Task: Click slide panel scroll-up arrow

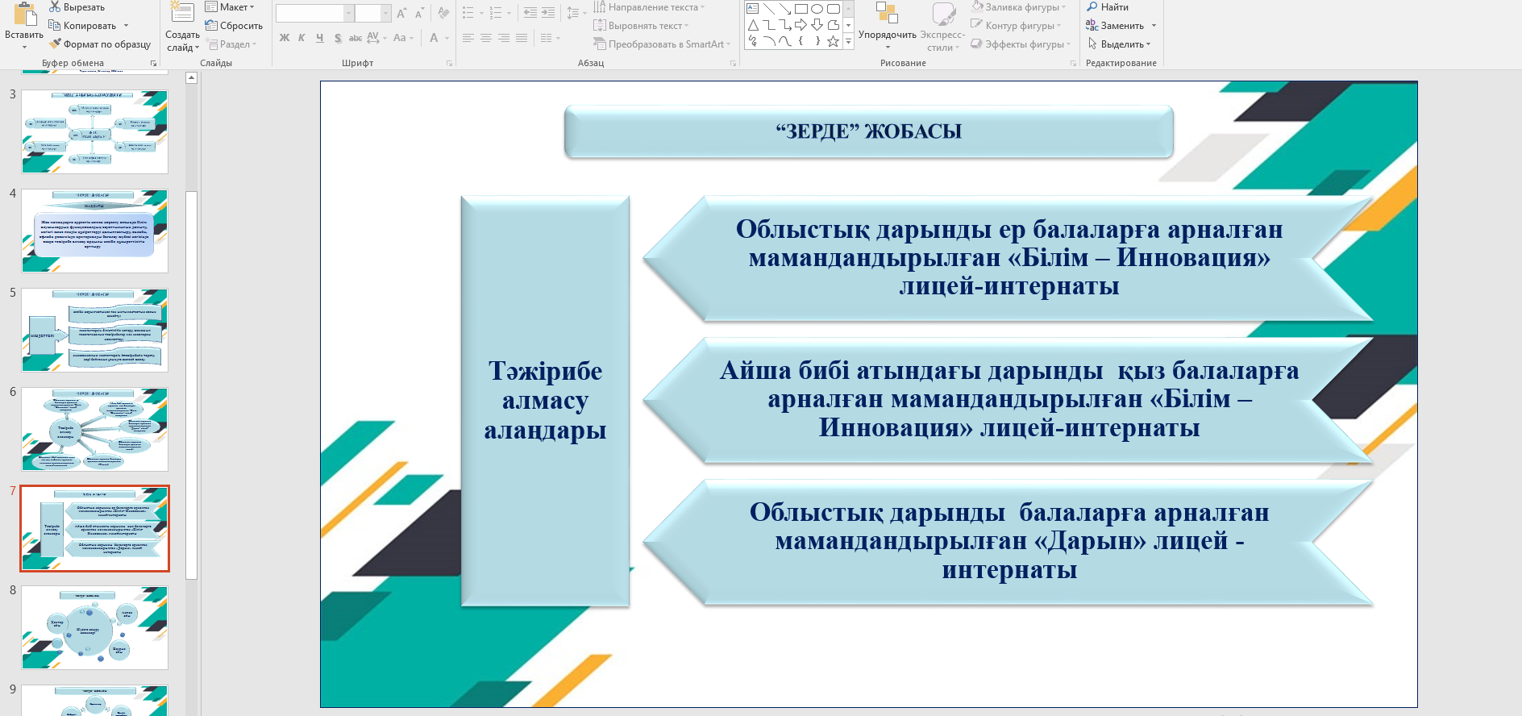Action: pos(191,78)
